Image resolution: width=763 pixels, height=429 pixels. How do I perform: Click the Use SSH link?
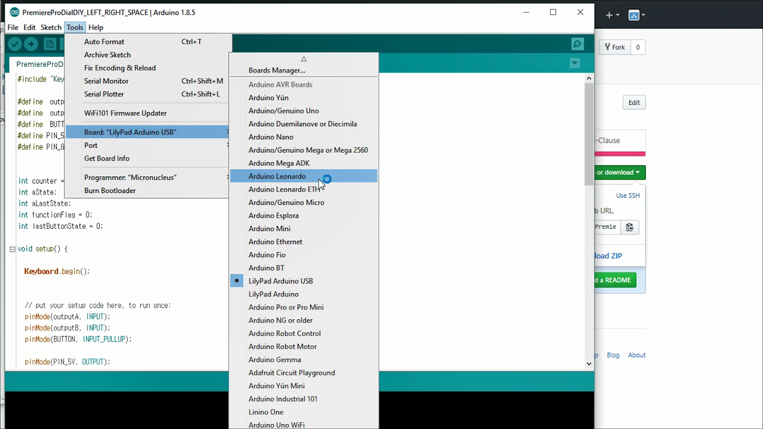(x=628, y=195)
